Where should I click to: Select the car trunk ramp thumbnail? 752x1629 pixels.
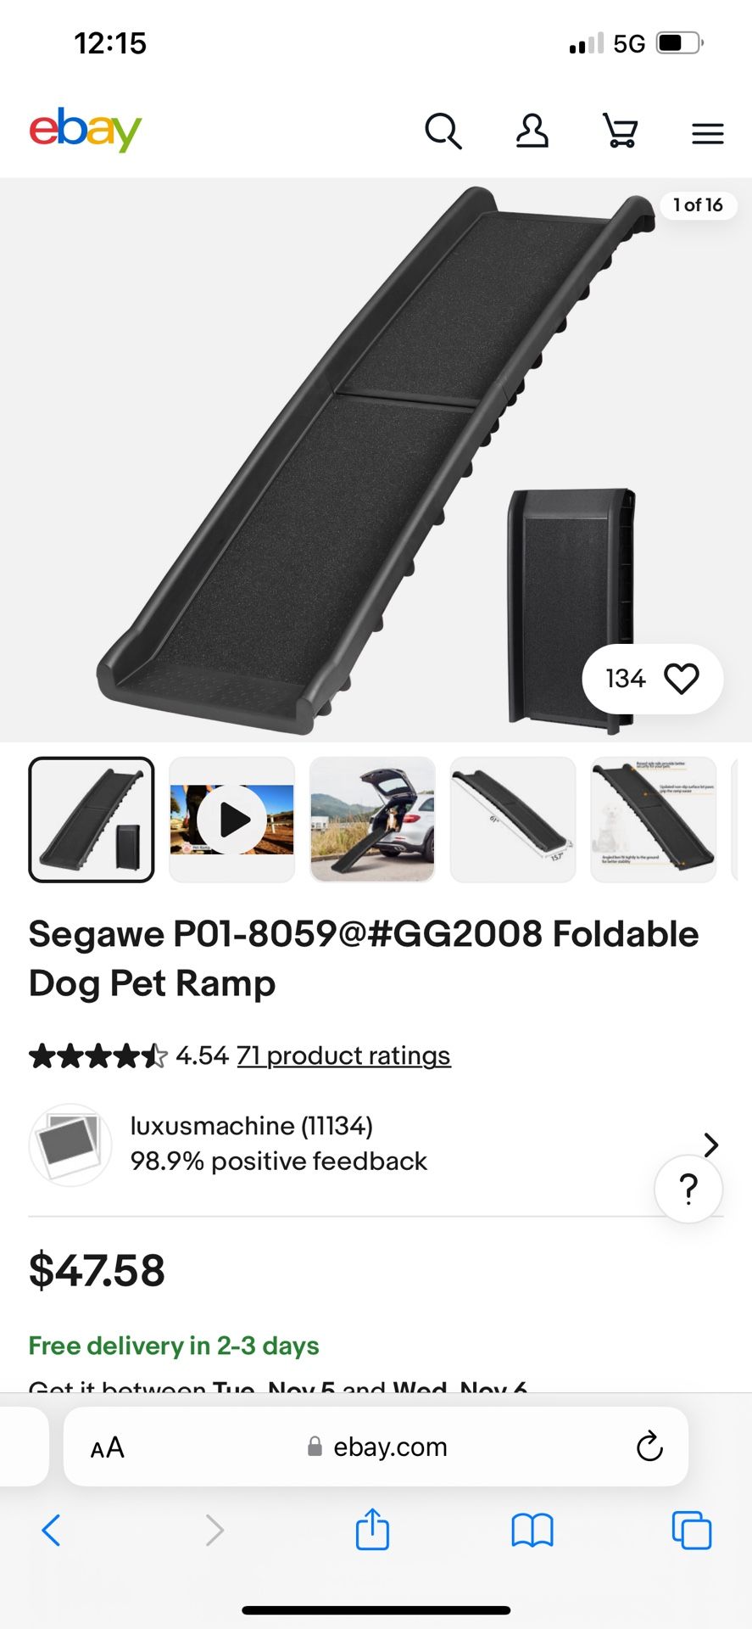(x=372, y=820)
